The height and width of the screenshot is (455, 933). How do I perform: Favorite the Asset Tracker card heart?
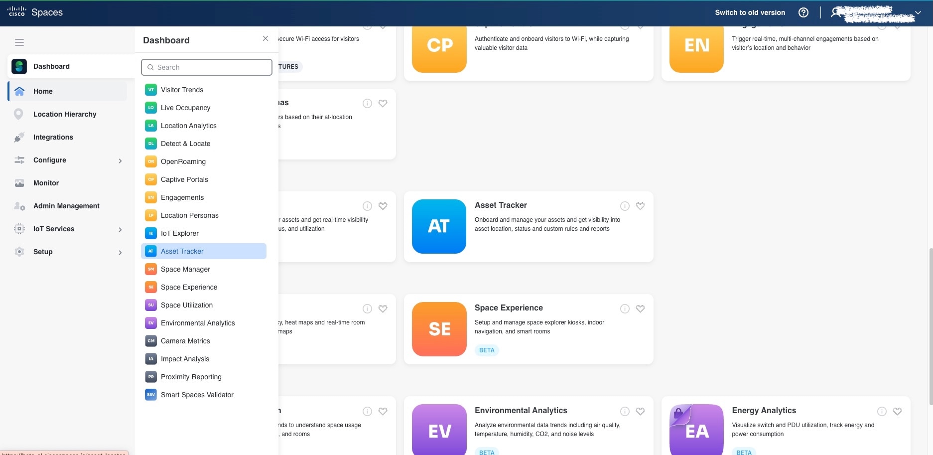click(641, 206)
